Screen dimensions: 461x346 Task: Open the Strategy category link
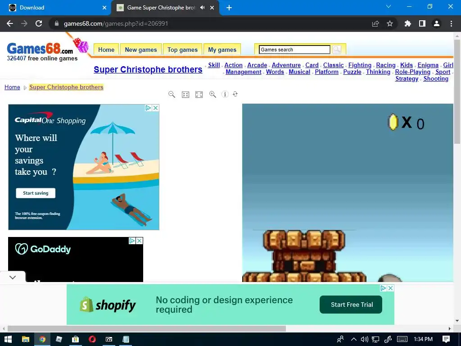click(407, 78)
